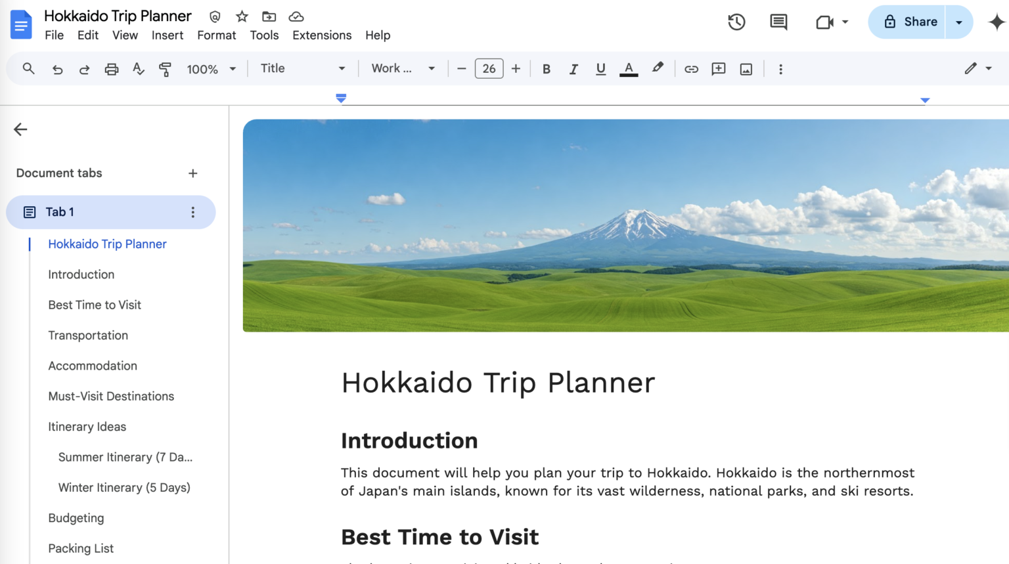
Task: Open search within the document
Action: click(x=28, y=68)
